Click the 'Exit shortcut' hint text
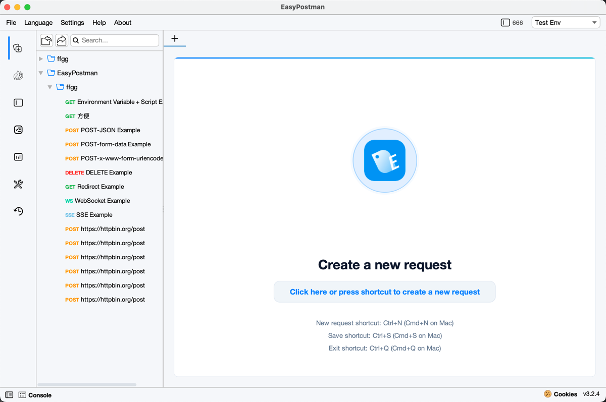This screenshot has width=606, height=402. [385, 348]
